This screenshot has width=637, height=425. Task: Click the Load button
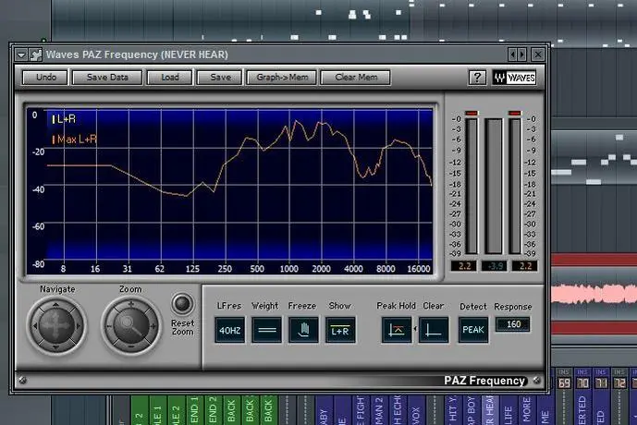[170, 77]
